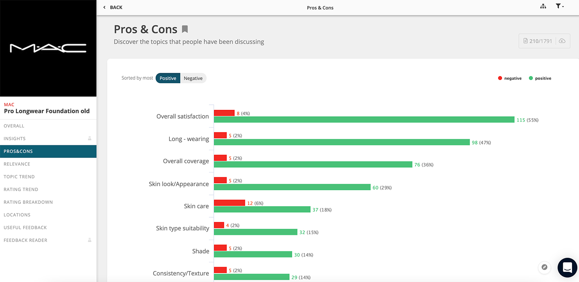Select Rating Breakdown in the sidebar
The height and width of the screenshot is (282, 579).
pos(28,202)
